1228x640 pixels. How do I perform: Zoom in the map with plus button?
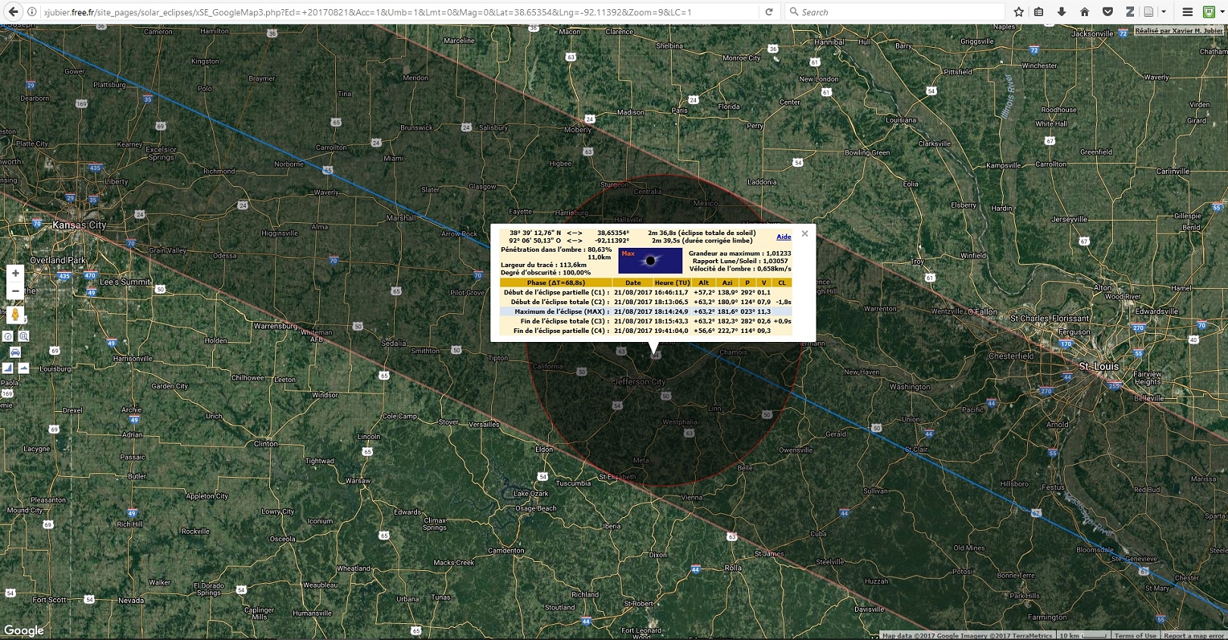[15, 273]
